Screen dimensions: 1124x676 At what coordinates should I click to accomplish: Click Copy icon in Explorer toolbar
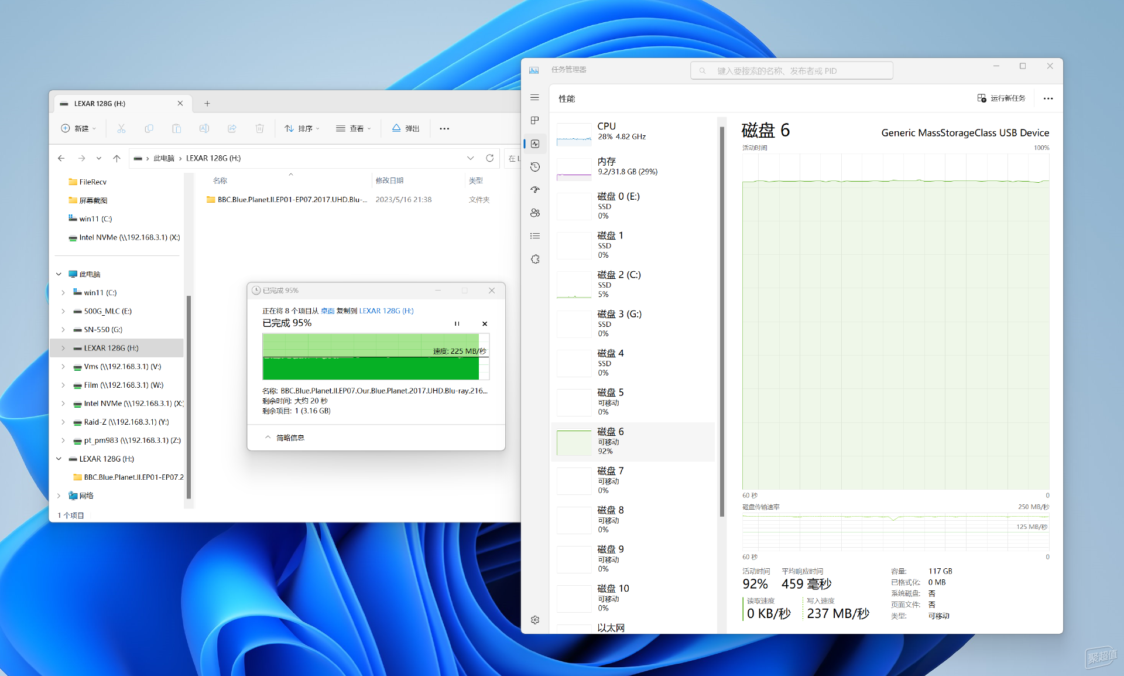[149, 128]
